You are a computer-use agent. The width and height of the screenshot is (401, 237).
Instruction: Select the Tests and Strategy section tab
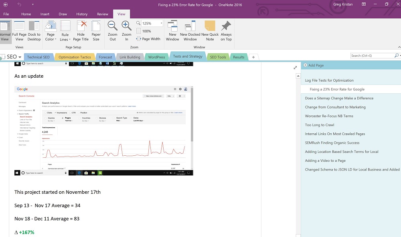(188, 56)
